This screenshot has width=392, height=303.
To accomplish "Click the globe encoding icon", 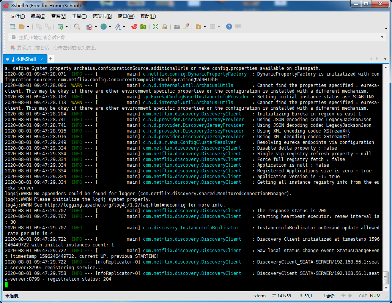I will click(104, 27).
